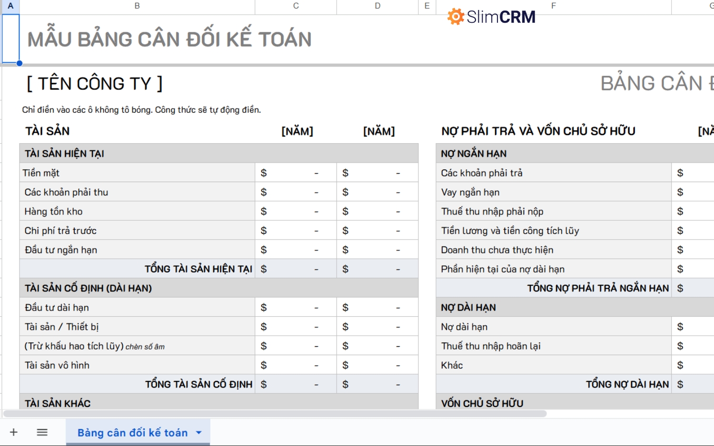Select the Vay ngắn hạn cell

point(554,192)
